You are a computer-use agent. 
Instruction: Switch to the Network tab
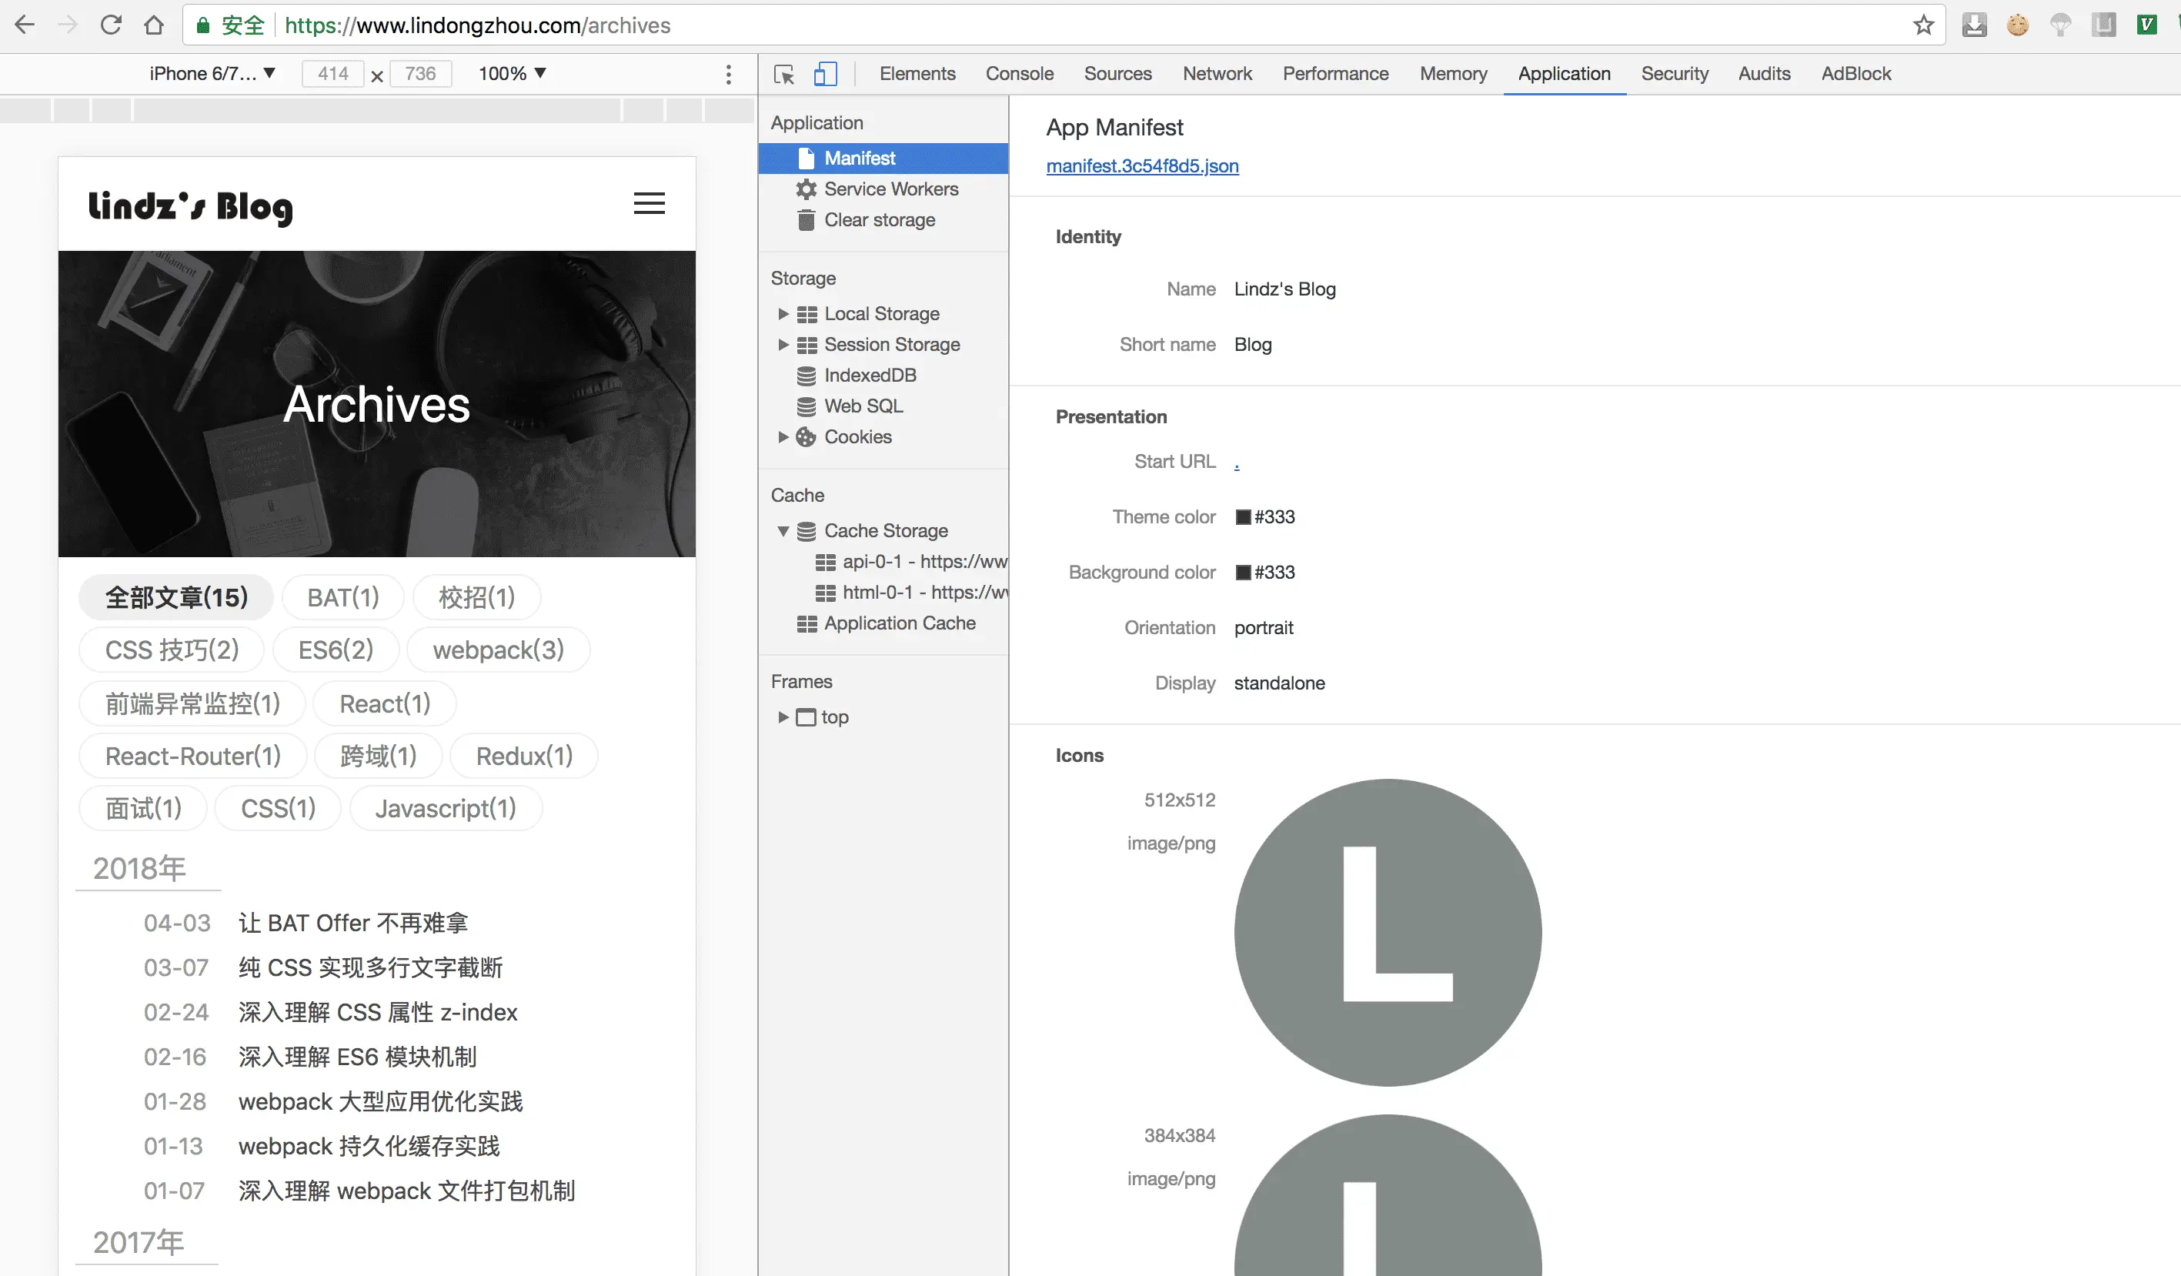(1217, 74)
